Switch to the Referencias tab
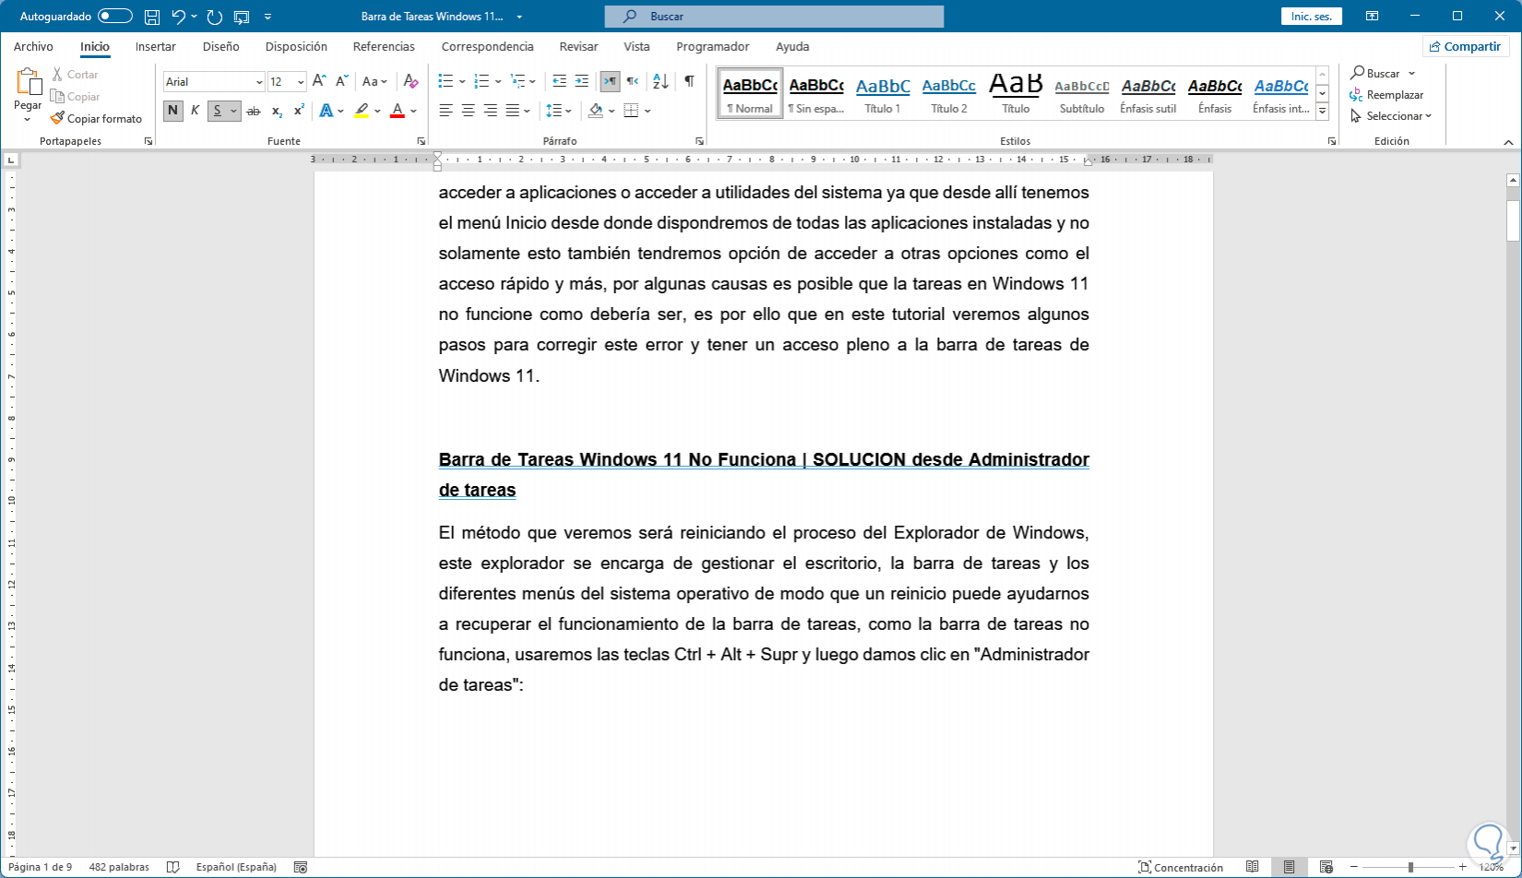The height and width of the screenshot is (878, 1522). click(384, 46)
